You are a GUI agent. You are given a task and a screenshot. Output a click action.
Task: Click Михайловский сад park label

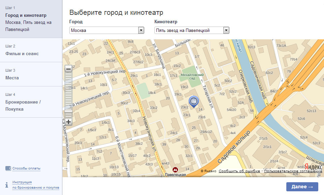(x=192, y=76)
